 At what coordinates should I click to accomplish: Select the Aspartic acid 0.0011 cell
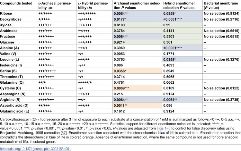137,105
